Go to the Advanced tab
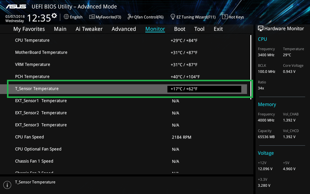Image resolution: width=310 pixels, height=194 pixels. (124, 29)
